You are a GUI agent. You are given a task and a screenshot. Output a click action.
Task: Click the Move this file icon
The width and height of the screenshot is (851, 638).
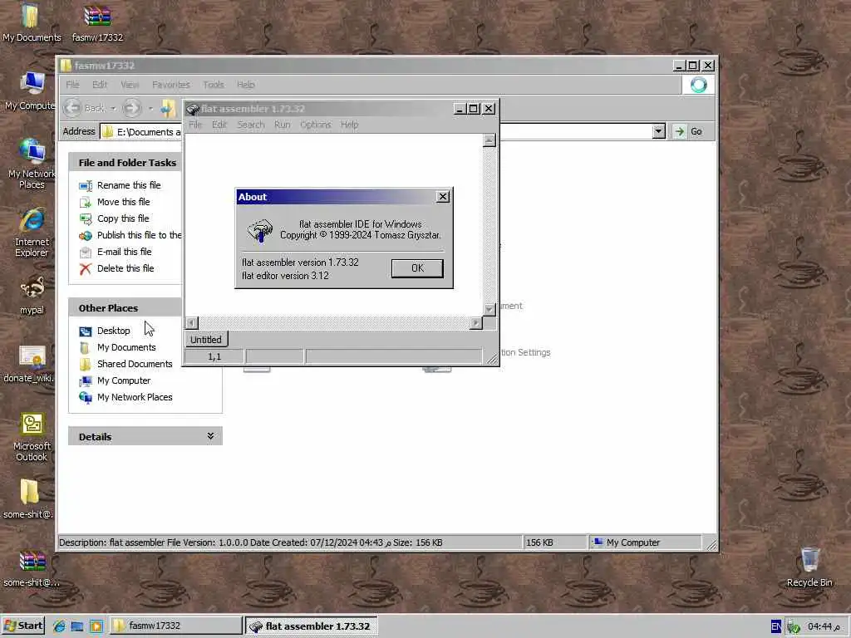(86, 203)
